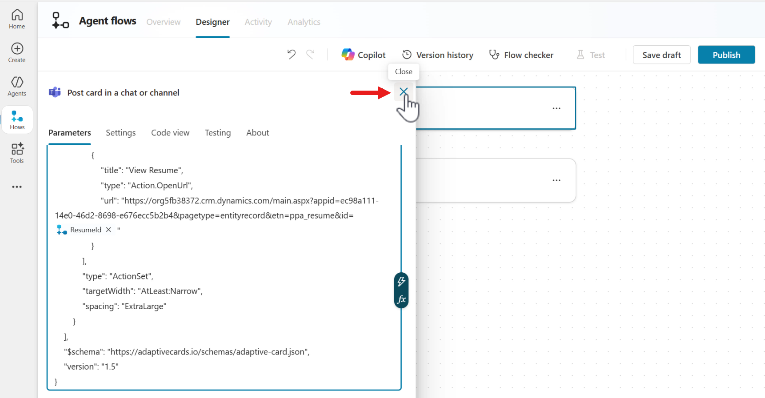The width and height of the screenshot is (765, 398).
Task: Close the Post card panel
Action: click(x=403, y=92)
